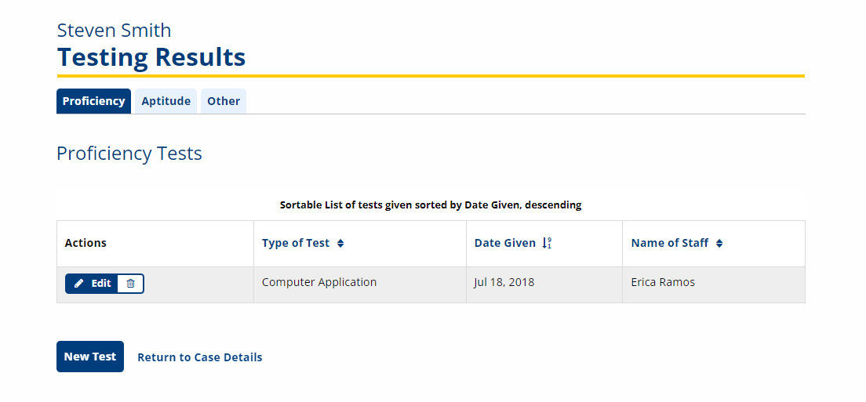Screen dimensions: 866x402
Task: Click the Type of Test sort arrows
Action: click(340, 243)
